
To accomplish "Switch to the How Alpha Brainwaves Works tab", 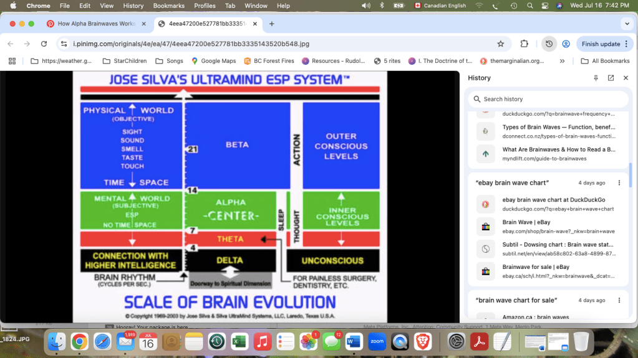I will (x=96, y=24).
